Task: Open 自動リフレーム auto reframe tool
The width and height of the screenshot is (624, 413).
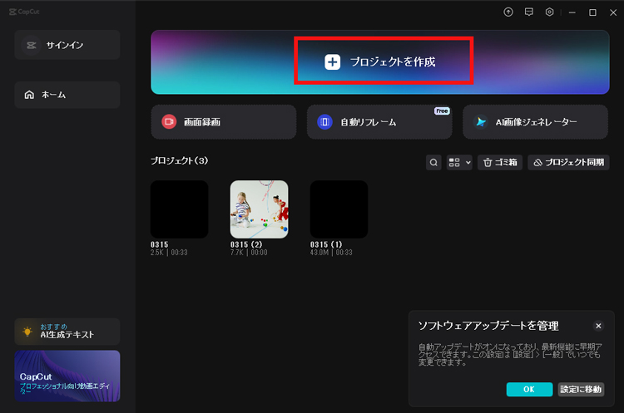Action: click(x=379, y=122)
